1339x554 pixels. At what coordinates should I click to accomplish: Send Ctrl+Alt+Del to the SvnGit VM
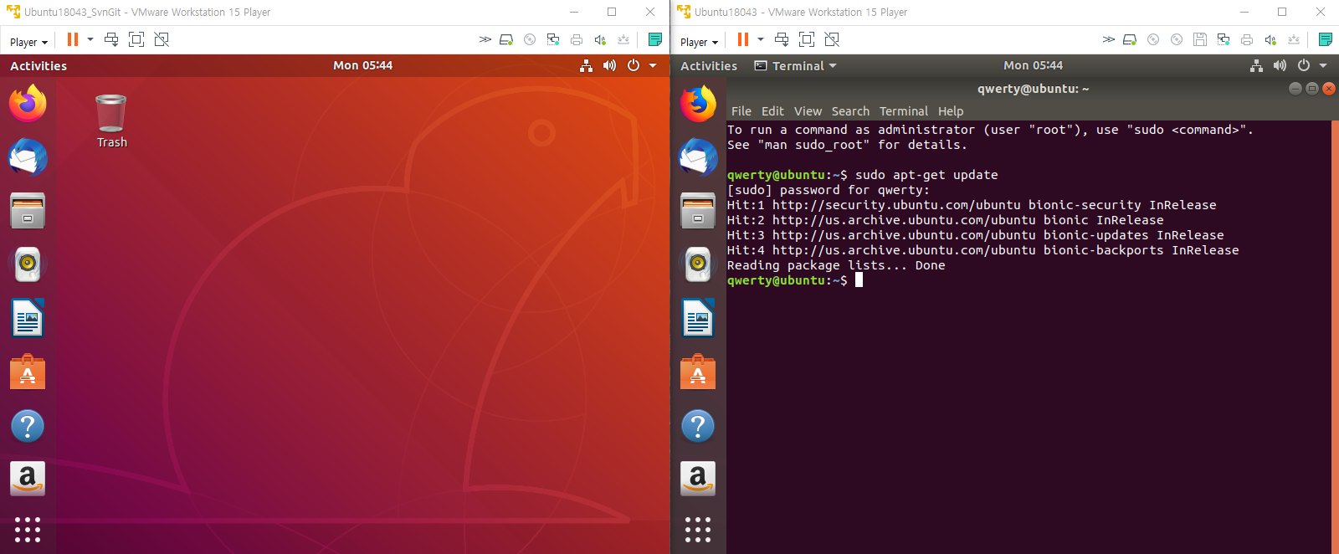pyautogui.click(x=111, y=39)
